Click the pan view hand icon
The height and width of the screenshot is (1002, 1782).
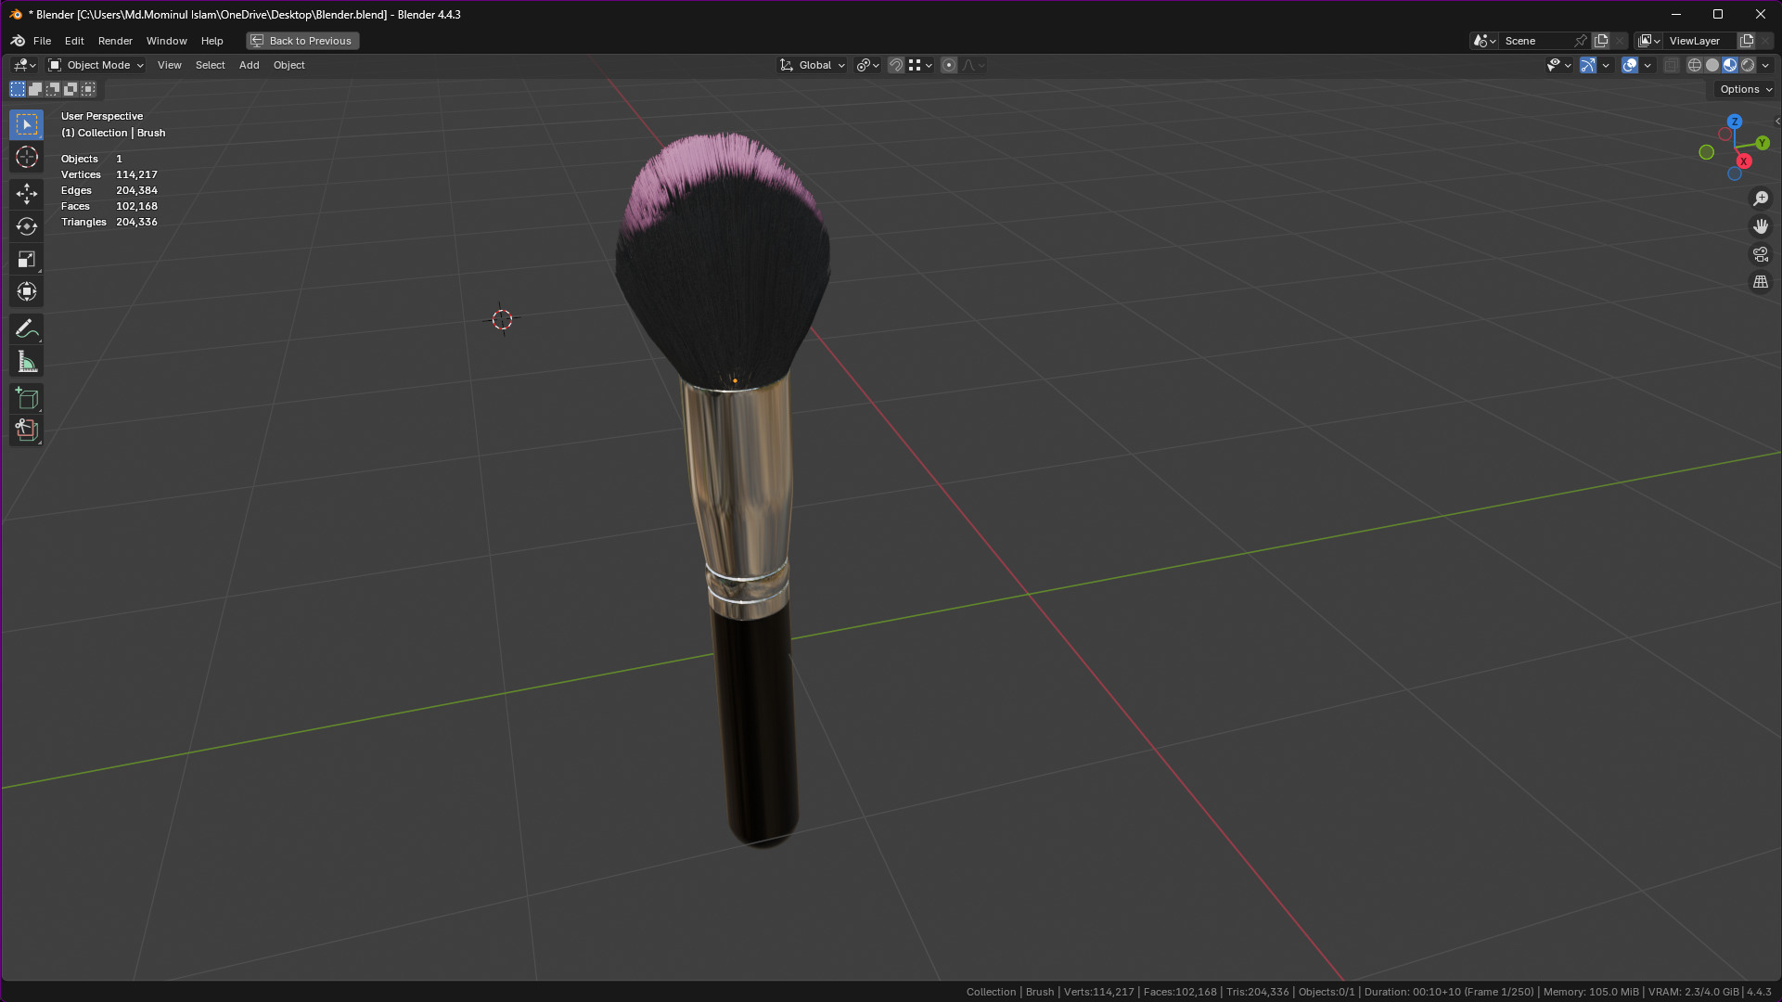(x=1760, y=226)
